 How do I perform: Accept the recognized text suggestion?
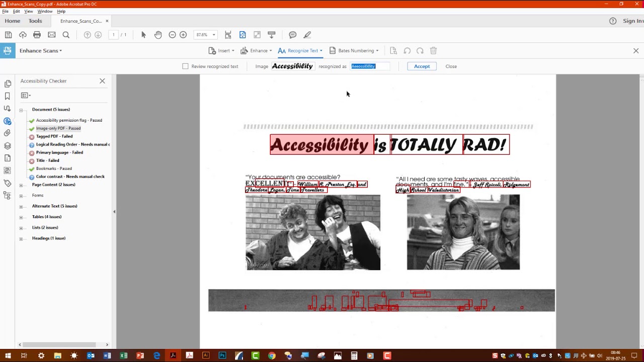click(x=422, y=66)
